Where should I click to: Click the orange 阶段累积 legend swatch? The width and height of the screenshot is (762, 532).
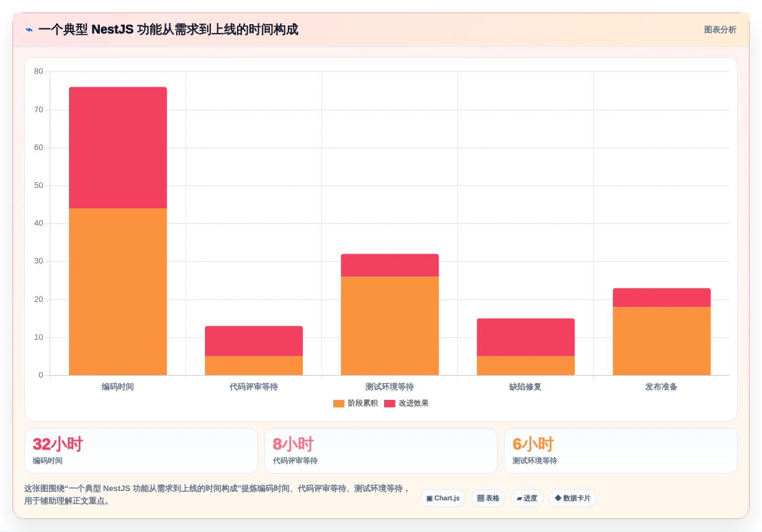339,403
